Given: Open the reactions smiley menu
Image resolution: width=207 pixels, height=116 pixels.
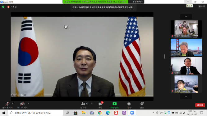Looking at the screenshot, I should point(142,105).
